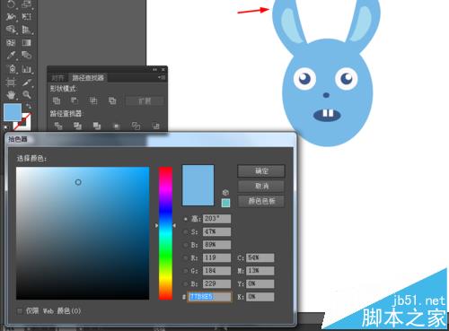Select the Scale tool in toolbar
Screen dimensions: 449x331
[27, 4]
